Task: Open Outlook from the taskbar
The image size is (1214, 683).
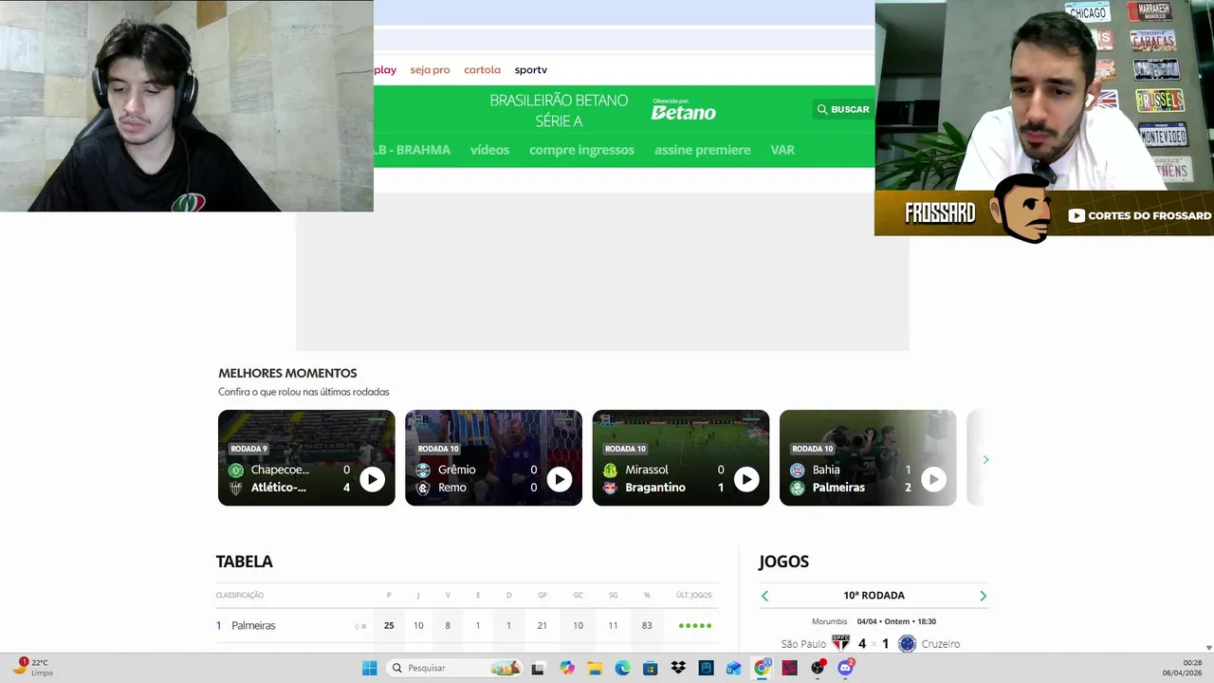Action: coord(733,668)
